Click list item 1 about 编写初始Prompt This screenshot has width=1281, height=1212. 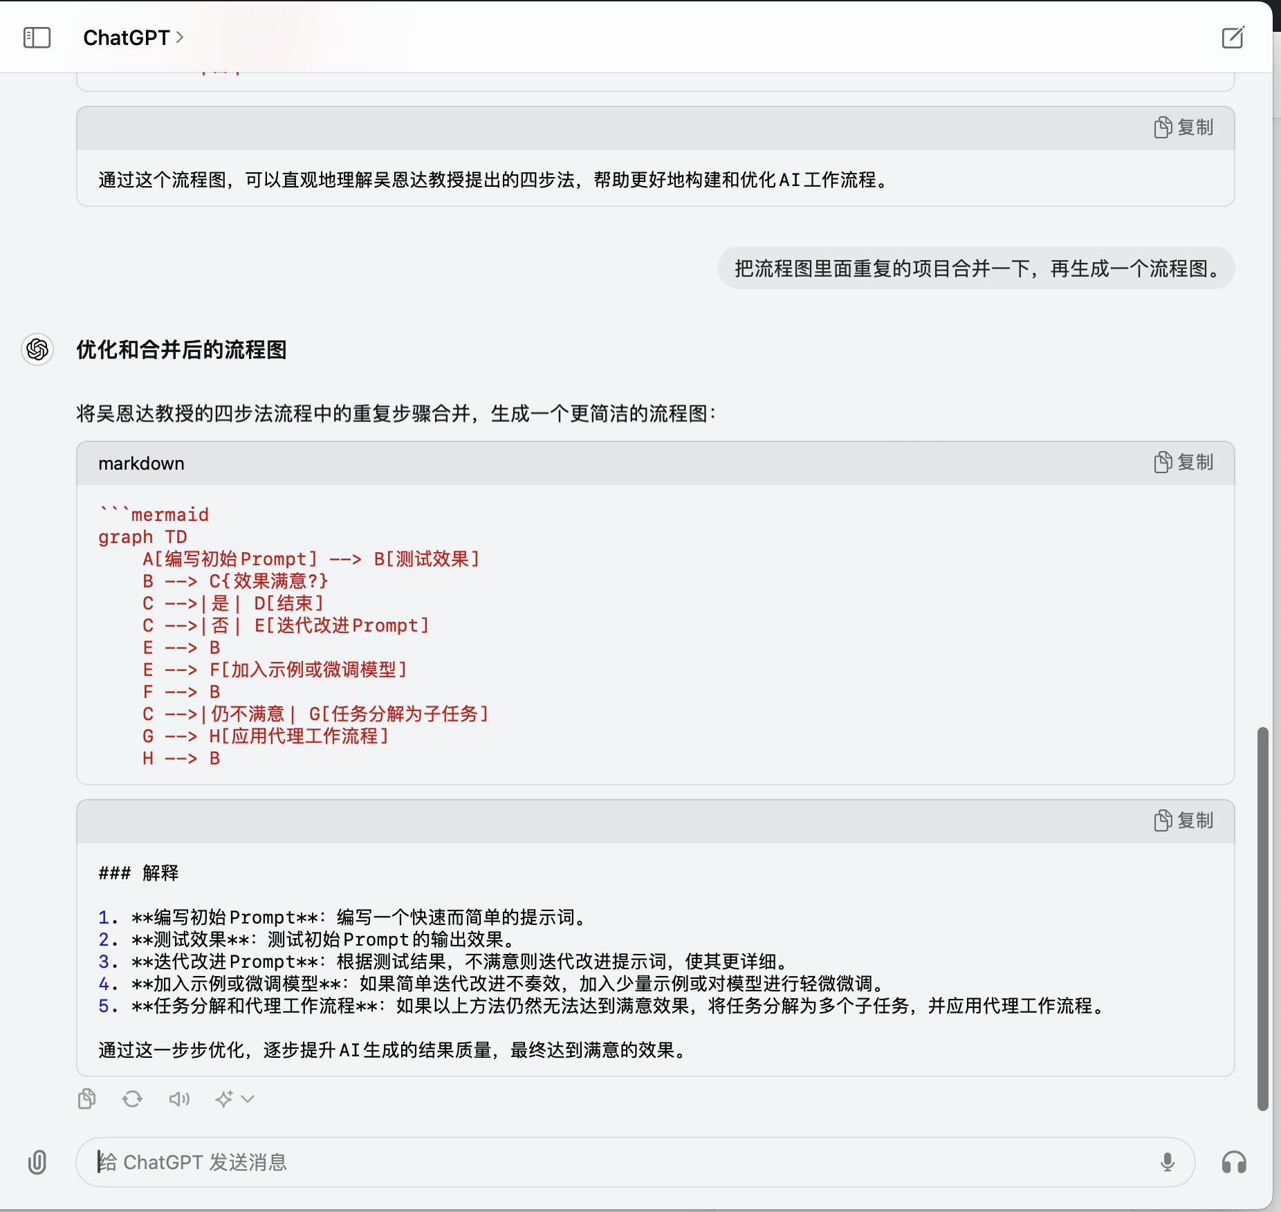(344, 917)
